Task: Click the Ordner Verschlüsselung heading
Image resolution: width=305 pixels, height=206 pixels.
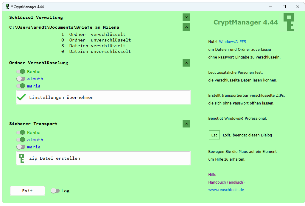Action: point(39,63)
